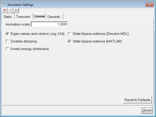The width and height of the screenshot is (156, 117).
Task: Click the Simulation Settings title bar text
Action: [20, 5]
